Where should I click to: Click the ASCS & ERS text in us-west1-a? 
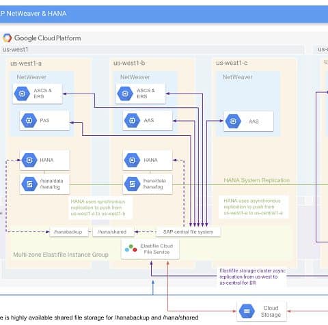point(42,94)
